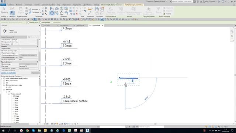Click the Windows Start button
The height and width of the screenshot is (133, 236).
[3, 130]
